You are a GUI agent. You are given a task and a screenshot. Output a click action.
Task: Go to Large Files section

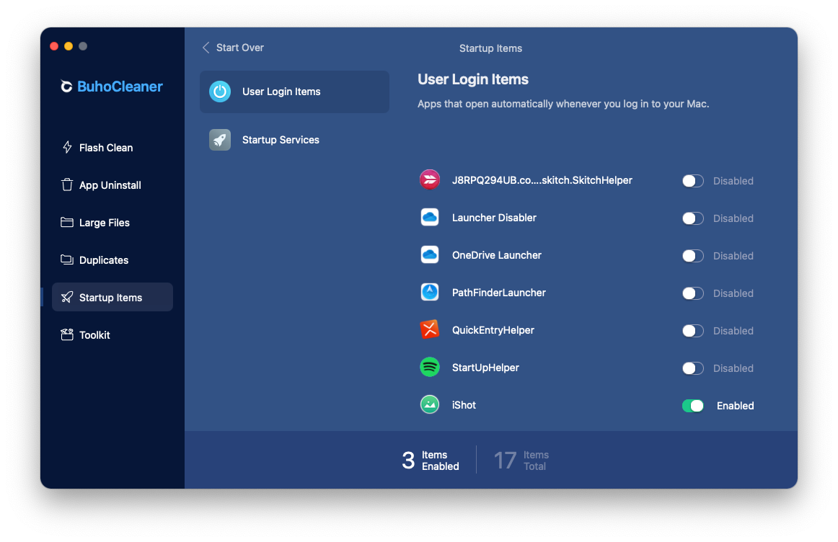pyautogui.click(x=113, y=222)
